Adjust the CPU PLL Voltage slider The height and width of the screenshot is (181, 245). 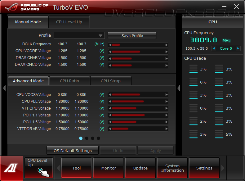pyautogui.click(x=138, y=102)
